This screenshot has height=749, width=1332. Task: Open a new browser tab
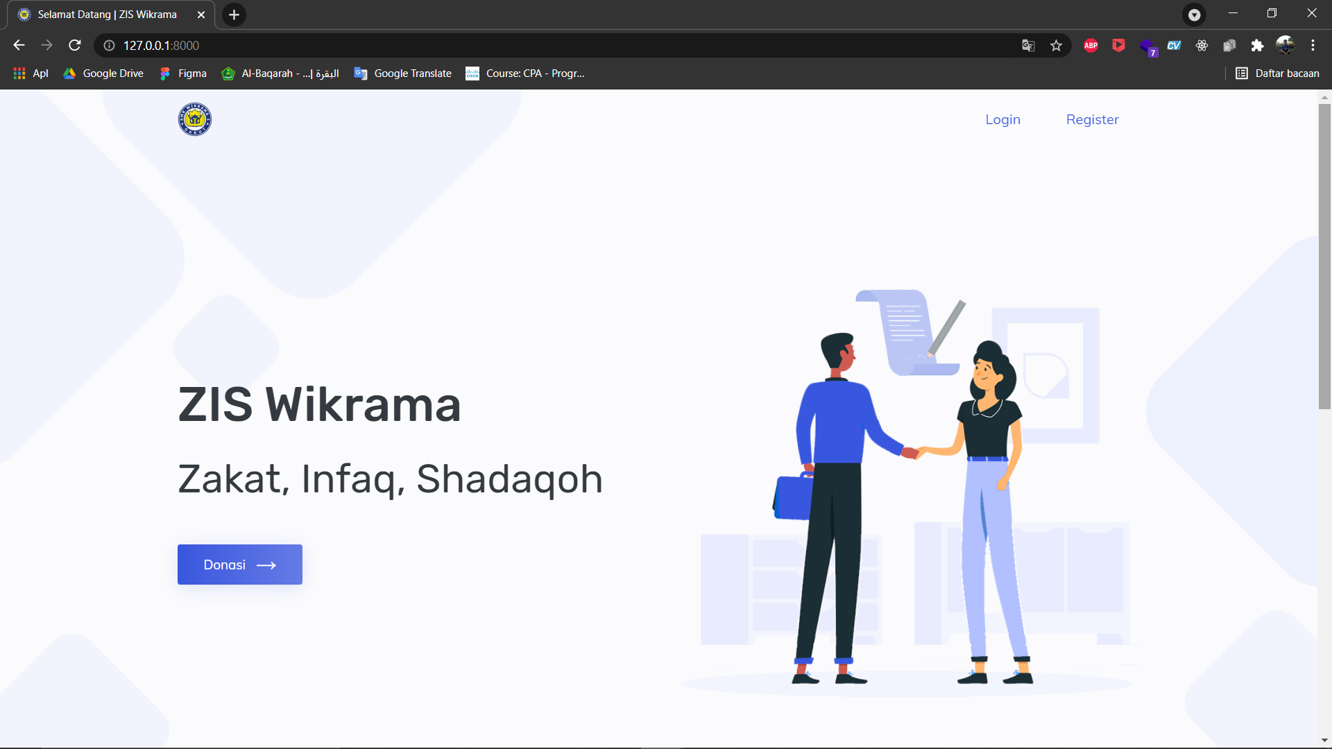234,15
